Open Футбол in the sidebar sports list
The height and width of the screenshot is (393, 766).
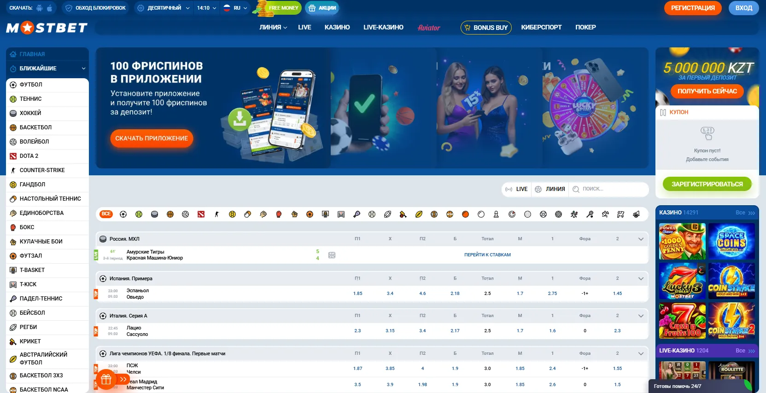click(x=47, y=85)
